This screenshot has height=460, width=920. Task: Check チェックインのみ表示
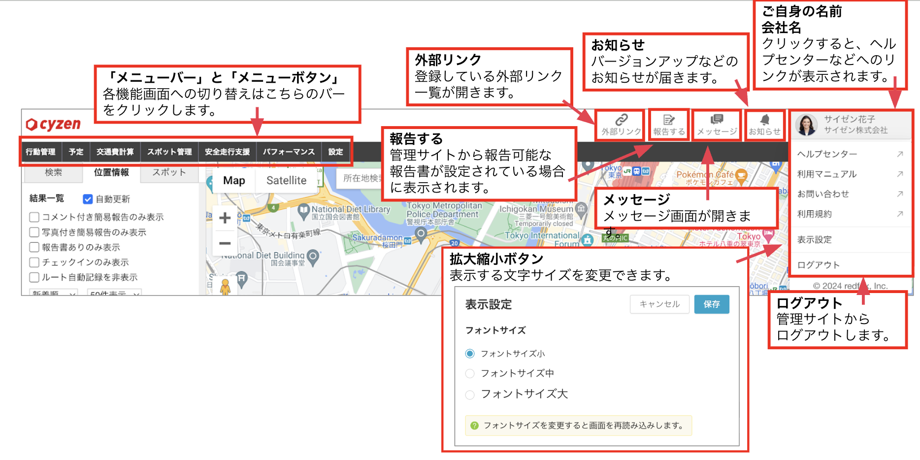click(x=34, y=262)
